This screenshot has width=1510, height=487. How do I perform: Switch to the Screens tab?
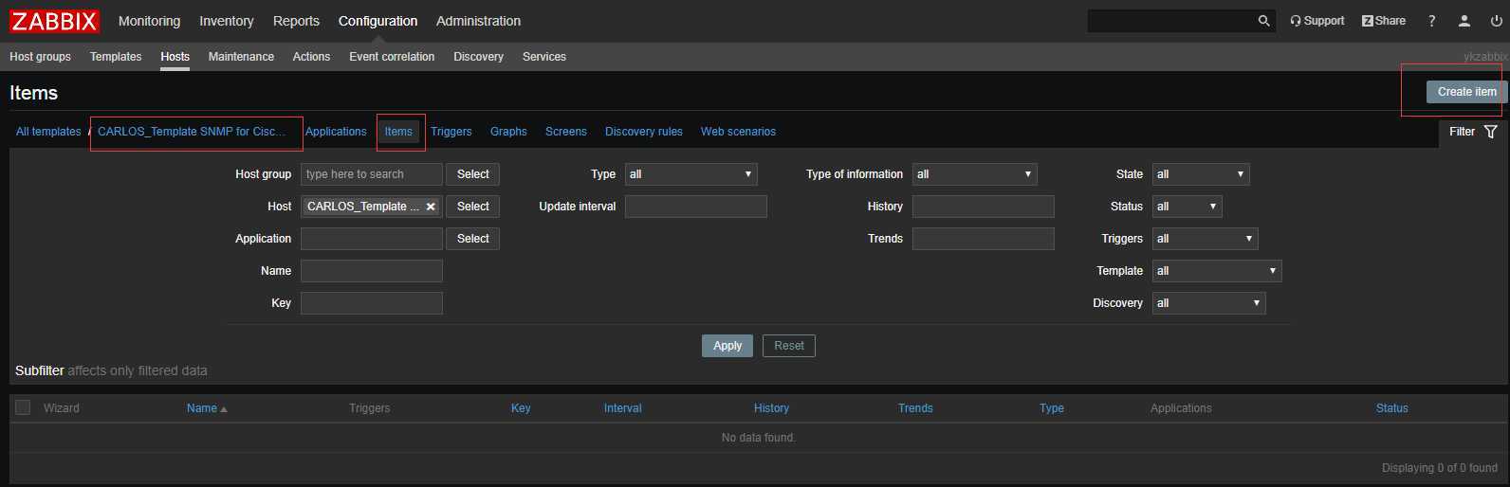(x=566, y=132)
